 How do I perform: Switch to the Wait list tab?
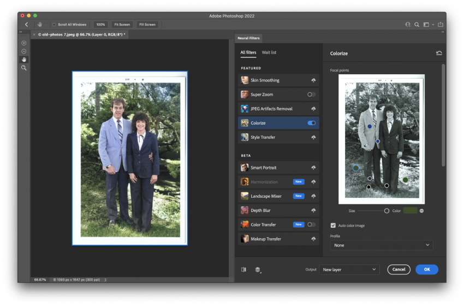pos(269,52)
